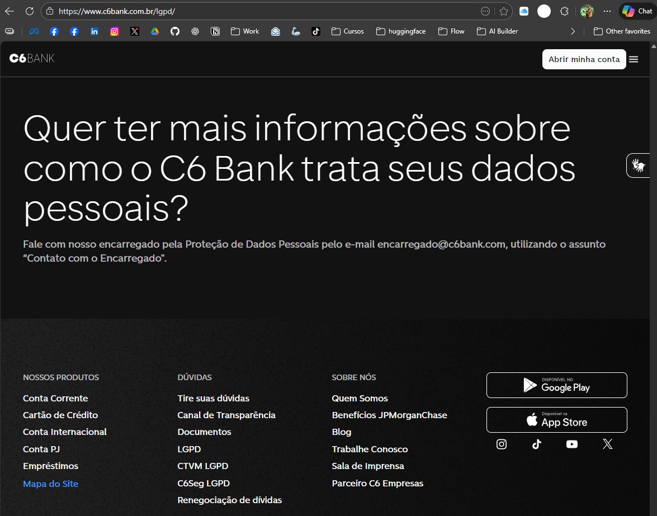The width and height of the screenshot is (657, 516).
Task: Open the TikTok bookmark in favorites bar
Action: 315,31
